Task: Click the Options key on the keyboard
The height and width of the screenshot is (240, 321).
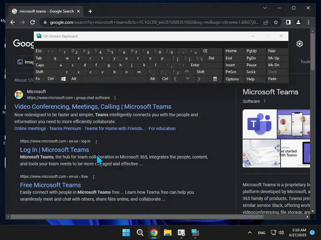Action: tap(234, 79)
